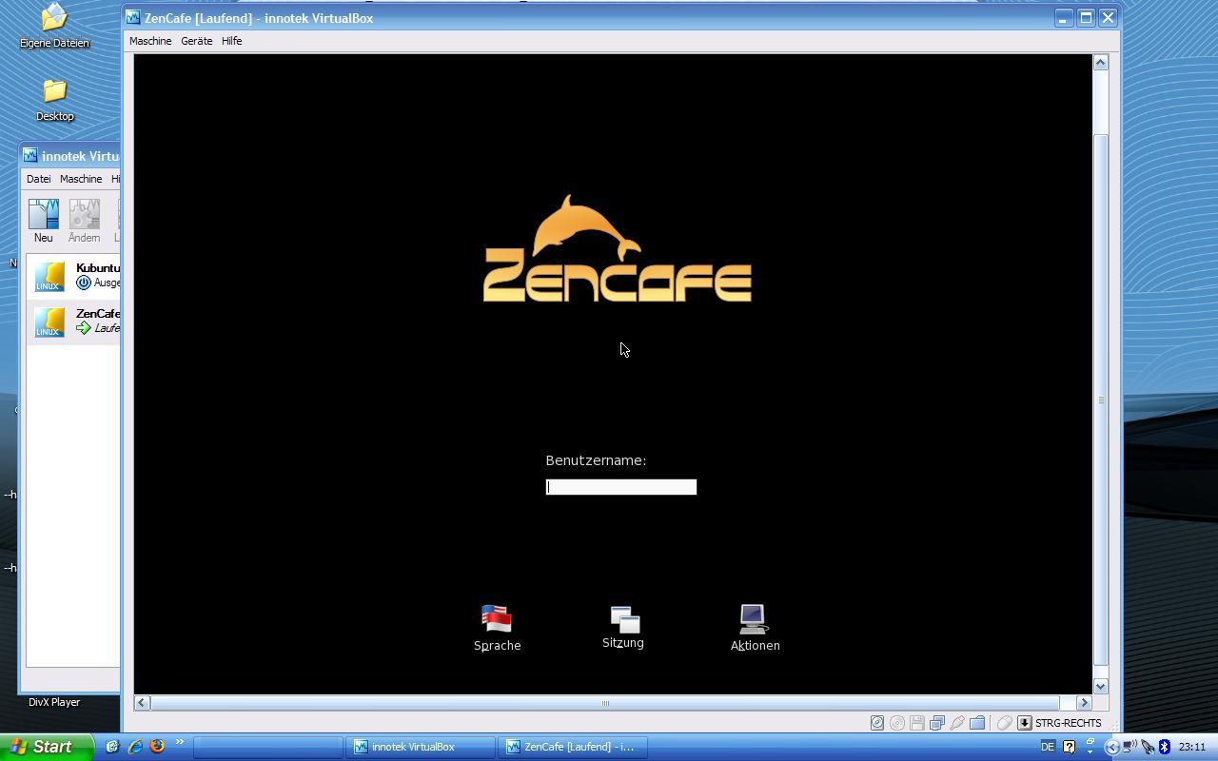This screenshot has height=761, width=1218.
Task: Click the language bar options arrow
Action: 1090,751
